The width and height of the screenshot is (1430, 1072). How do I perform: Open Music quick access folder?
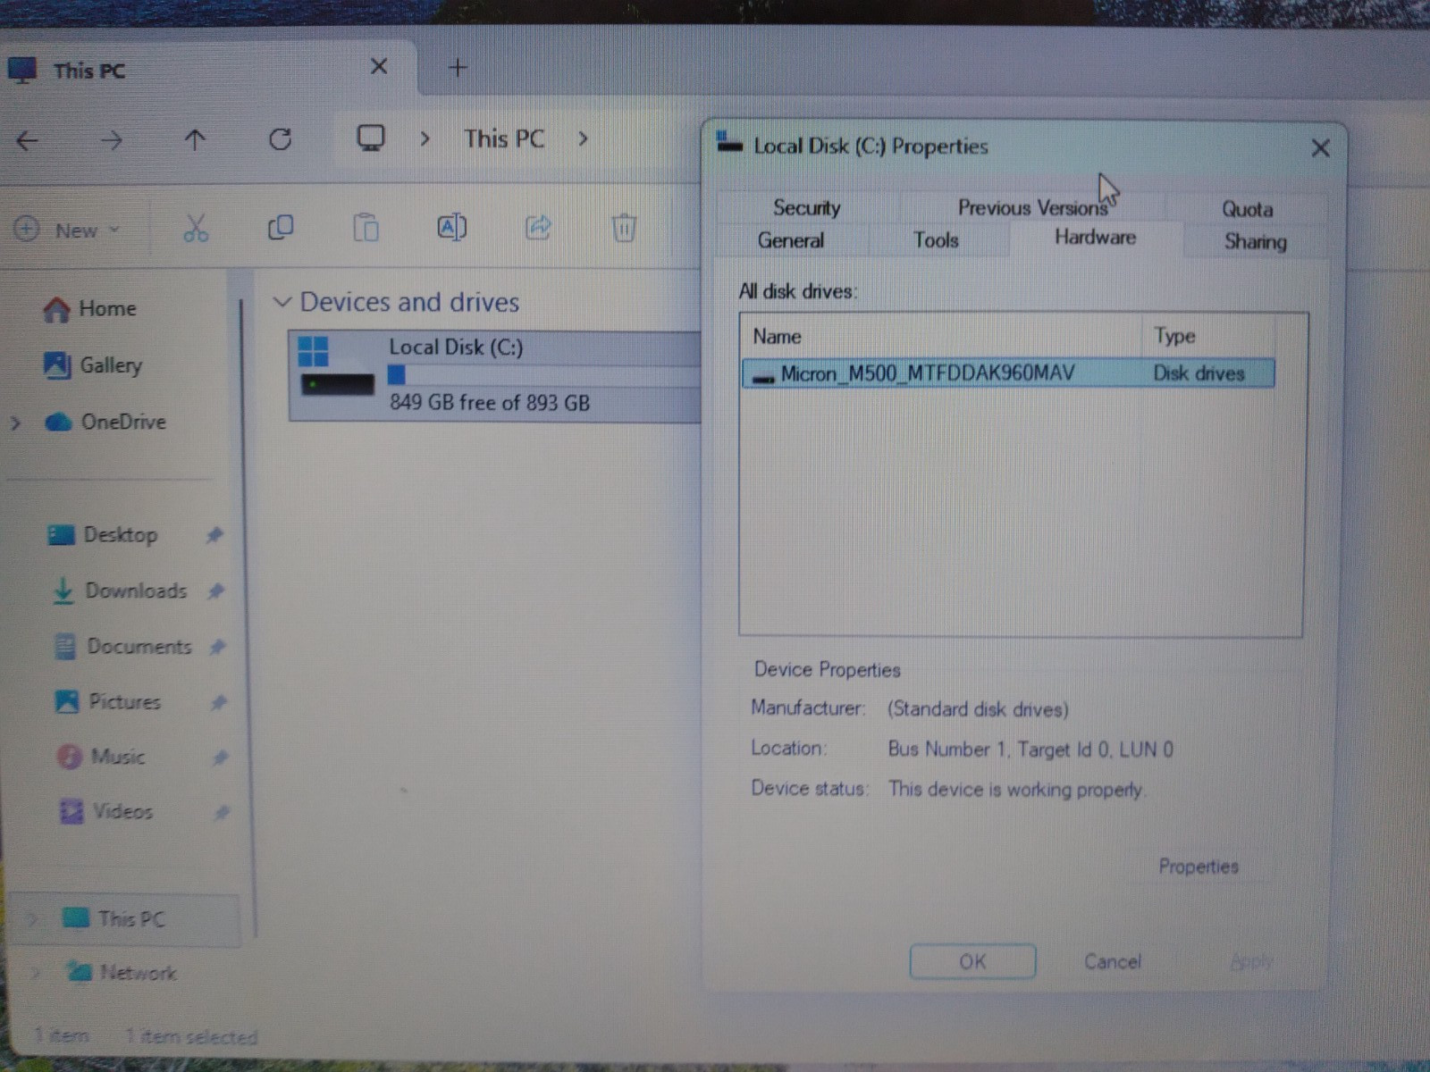[101, 758]
